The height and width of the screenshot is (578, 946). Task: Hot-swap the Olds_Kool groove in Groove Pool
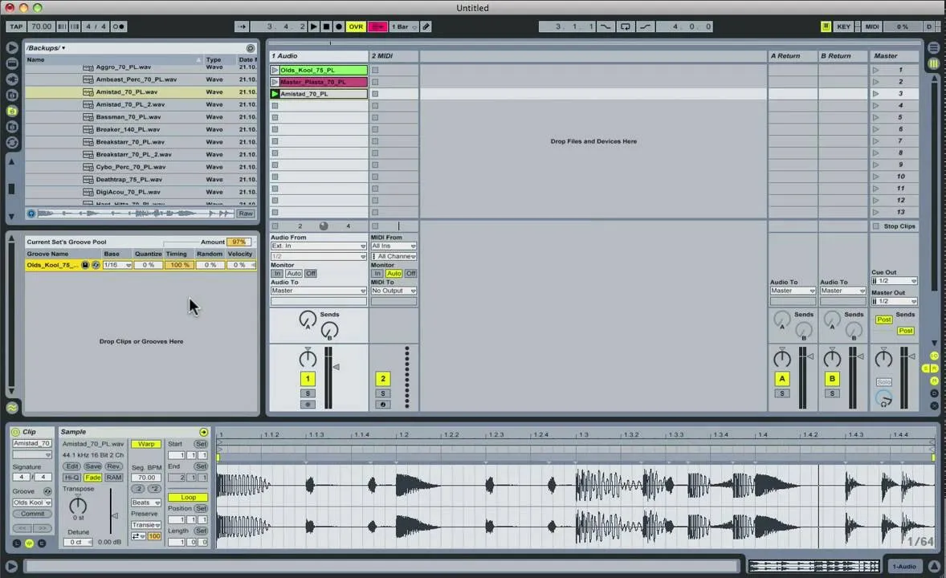coord(96,265)
